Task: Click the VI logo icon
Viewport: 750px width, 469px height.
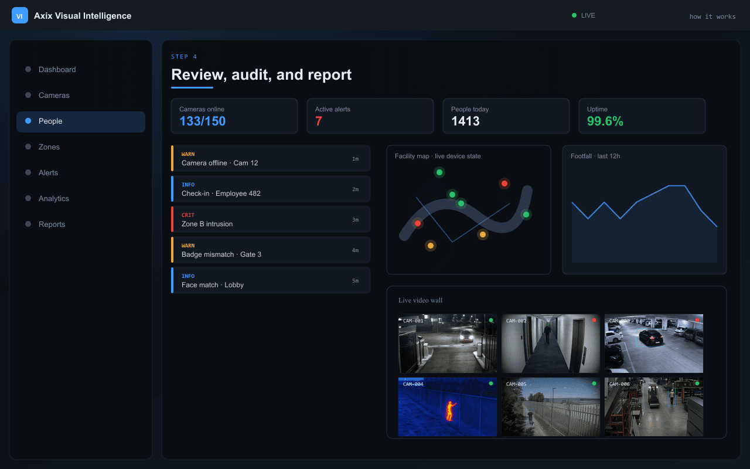Action: (20, 16)
